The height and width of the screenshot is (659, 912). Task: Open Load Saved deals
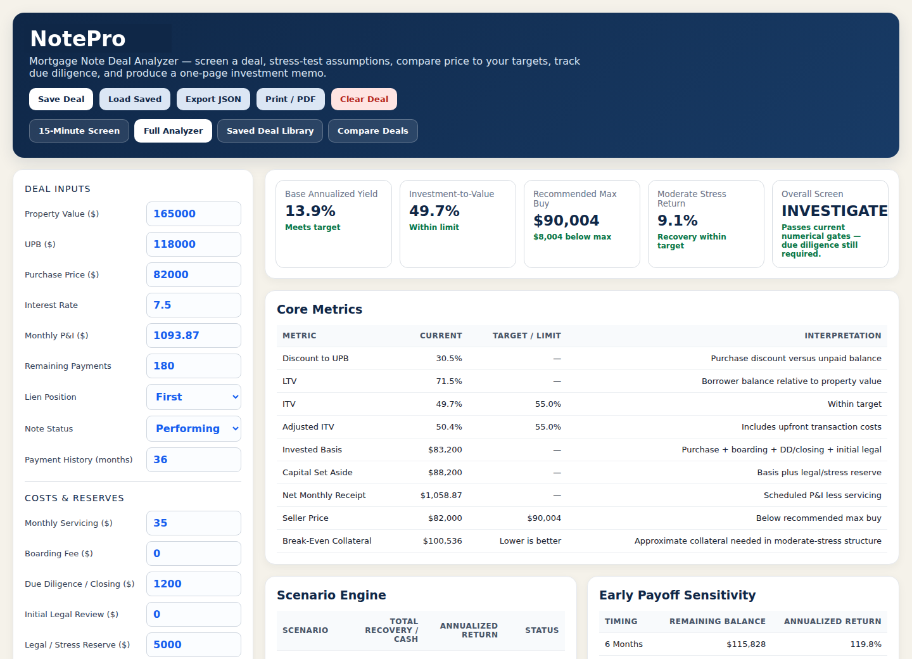pos(135,99)
